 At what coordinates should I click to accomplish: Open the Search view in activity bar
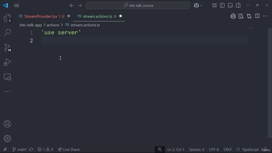coord(7,32)
